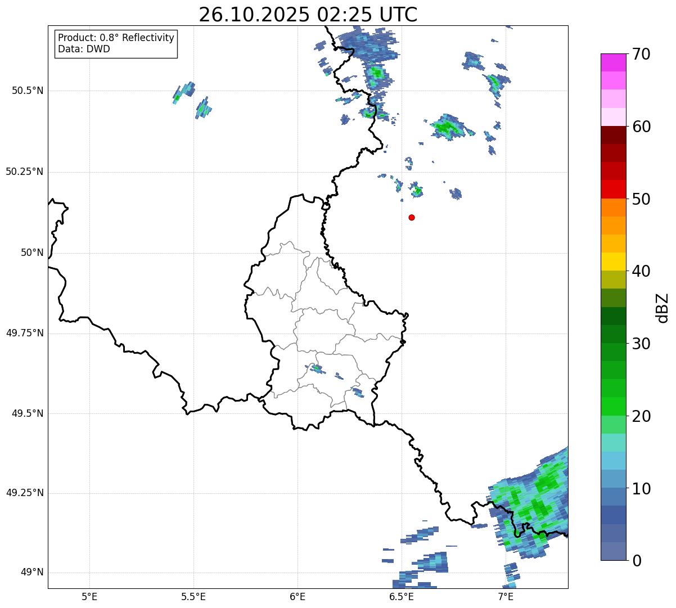Click the Product 0.8° Reflectivity text

[116, 38]
